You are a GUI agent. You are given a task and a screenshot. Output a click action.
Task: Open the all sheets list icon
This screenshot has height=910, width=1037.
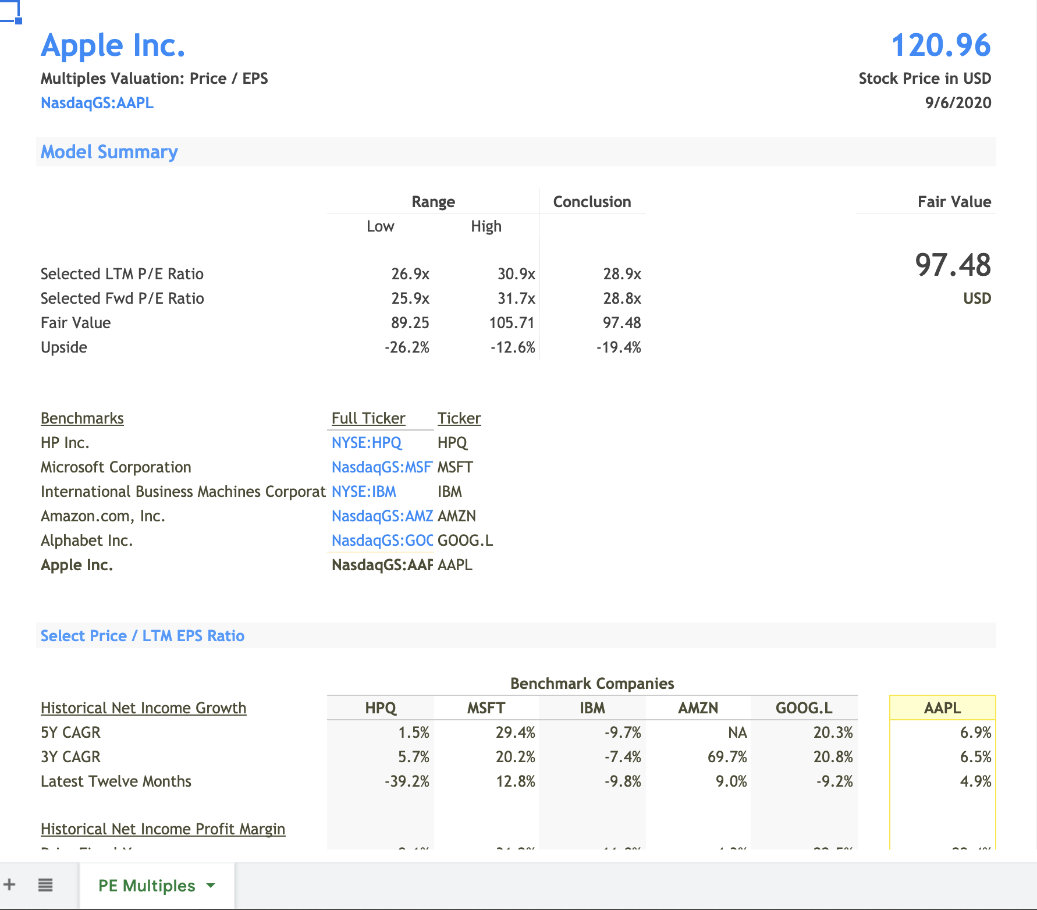[45, 885]
